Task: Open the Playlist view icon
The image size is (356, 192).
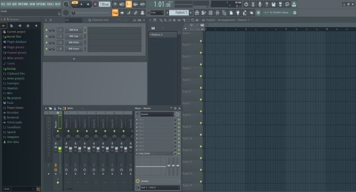Action: (x=197, y=13)
